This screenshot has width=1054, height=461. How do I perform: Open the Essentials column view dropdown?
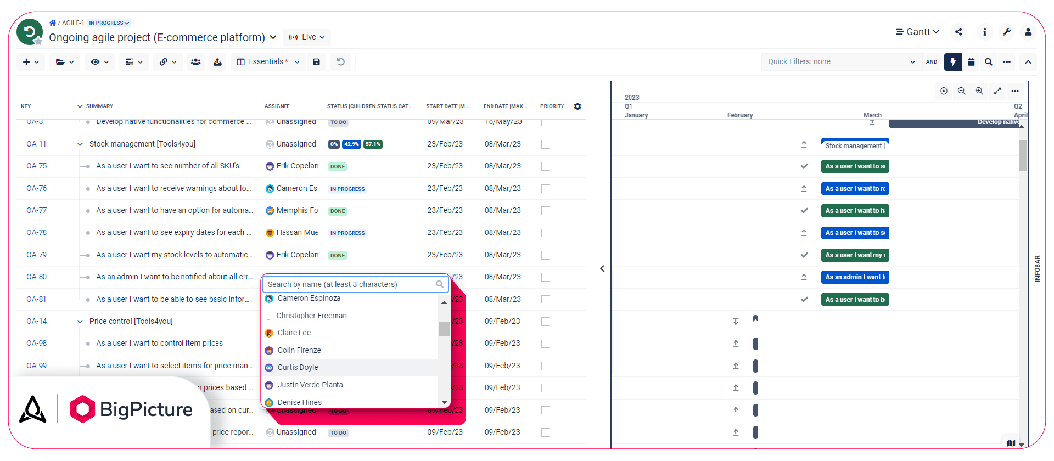(268, 62)
